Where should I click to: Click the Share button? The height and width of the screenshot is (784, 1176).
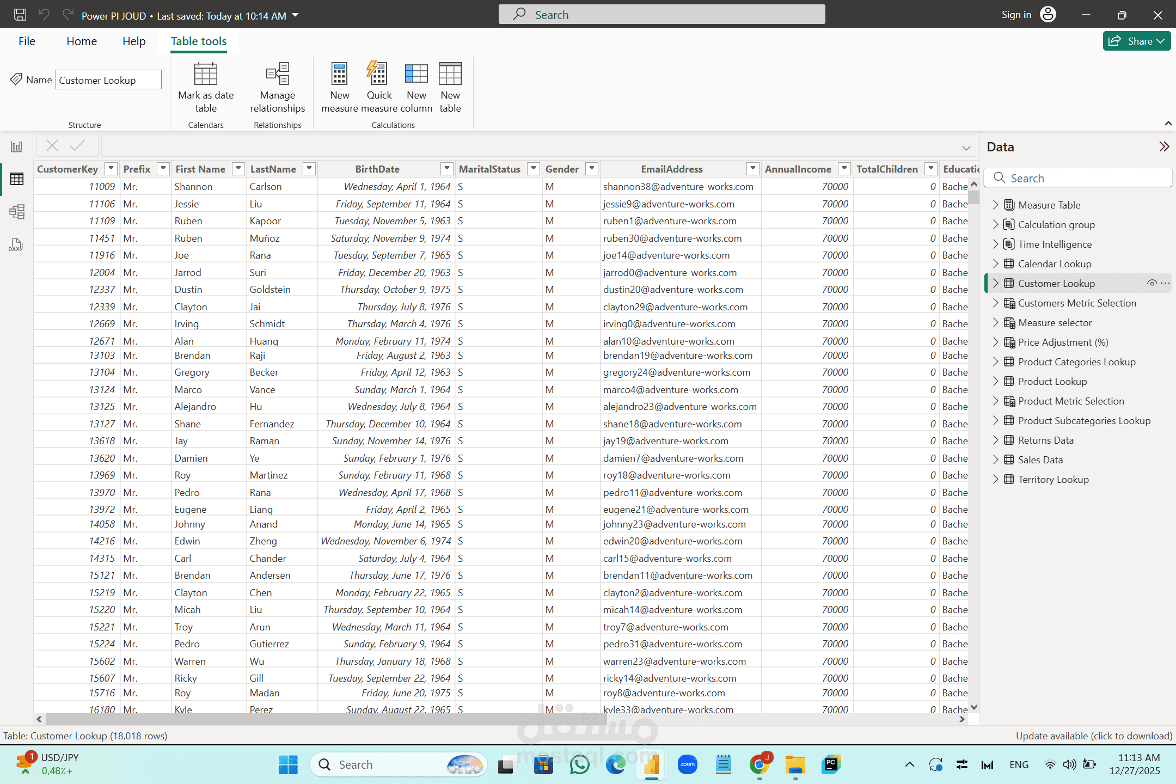pyautogui.click(x=1136, y=41)
